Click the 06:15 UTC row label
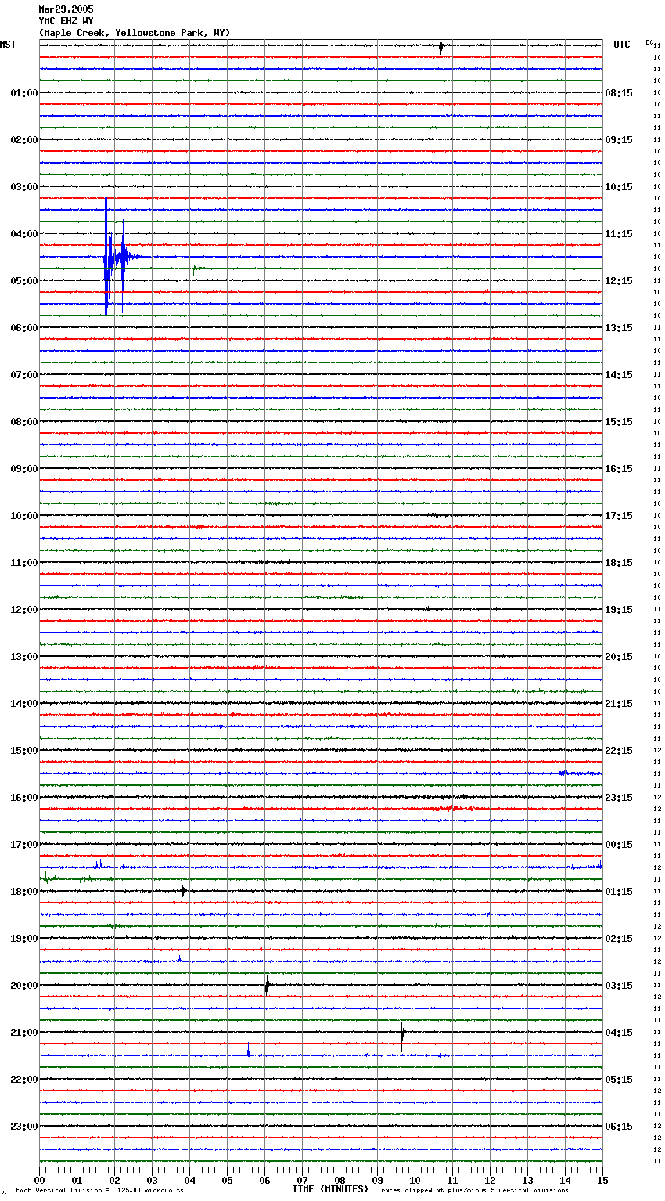 (619, 1127)
